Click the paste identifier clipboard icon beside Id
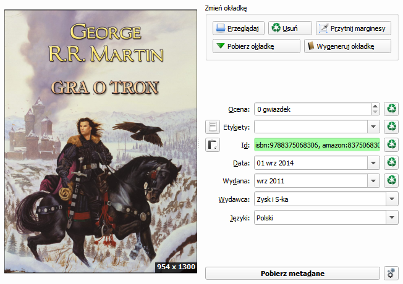 click(x=213, y=144)
